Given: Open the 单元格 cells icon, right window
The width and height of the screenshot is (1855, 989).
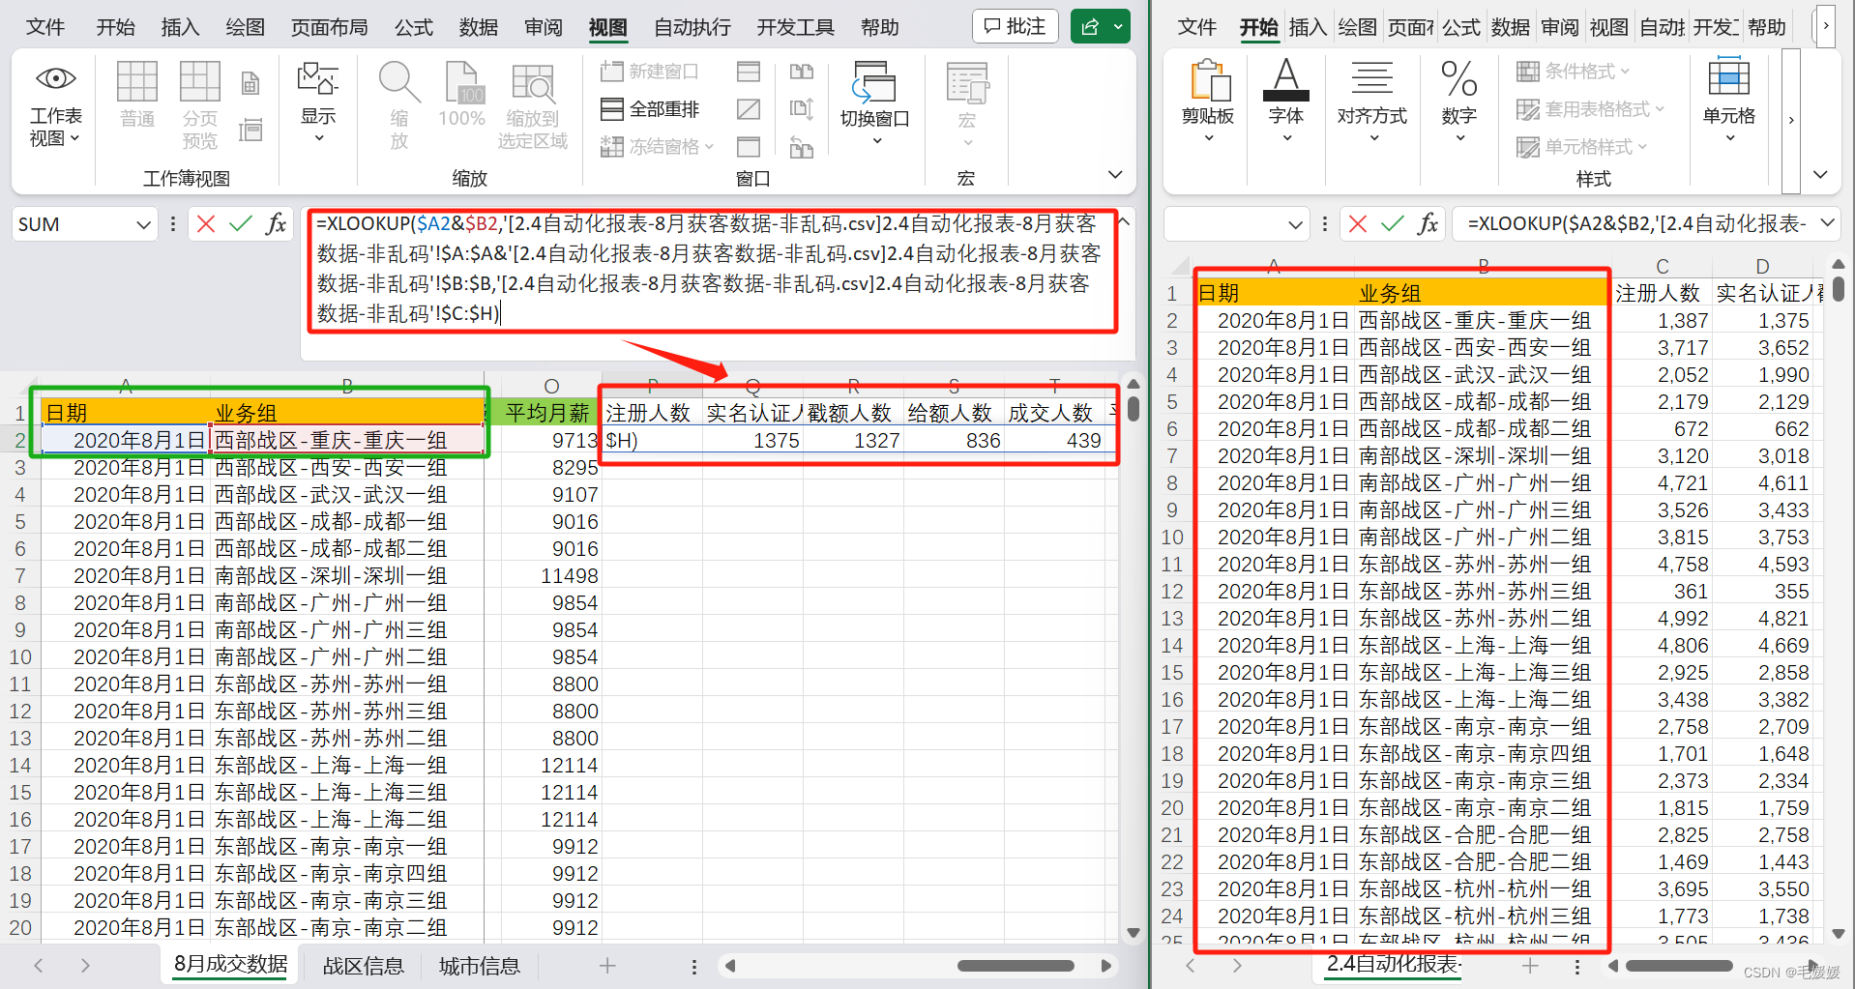Looking at the screenshot, I should point(1729,100).
